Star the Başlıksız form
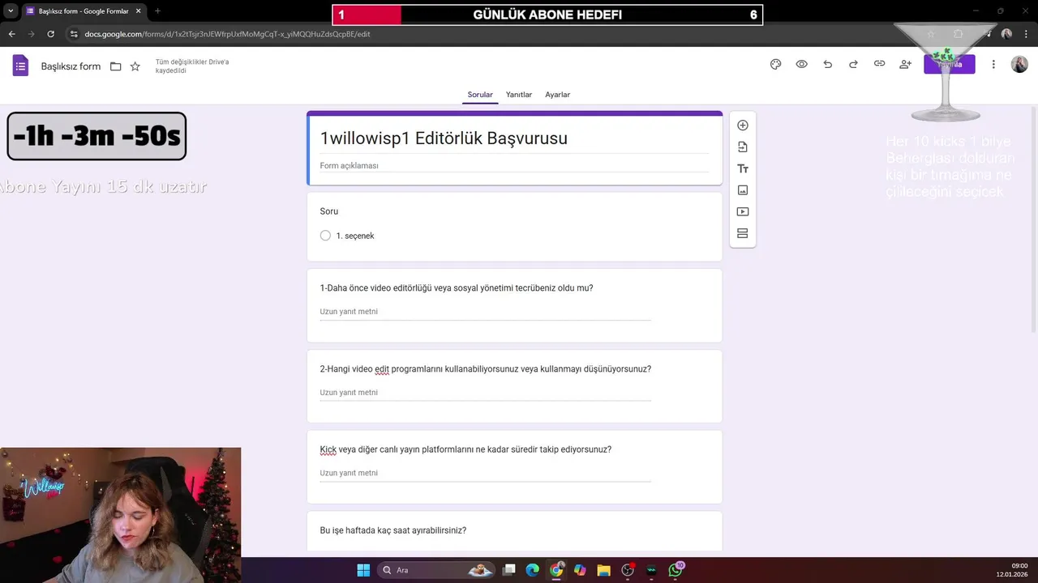Image resolution: width=1038 pixels, height=583 pixels. [135, 66]
